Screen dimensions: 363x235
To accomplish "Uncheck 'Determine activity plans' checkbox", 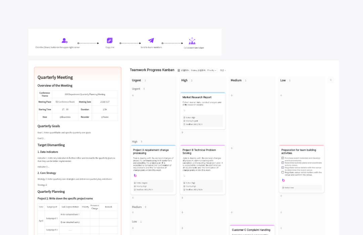I will pos(283,162).
